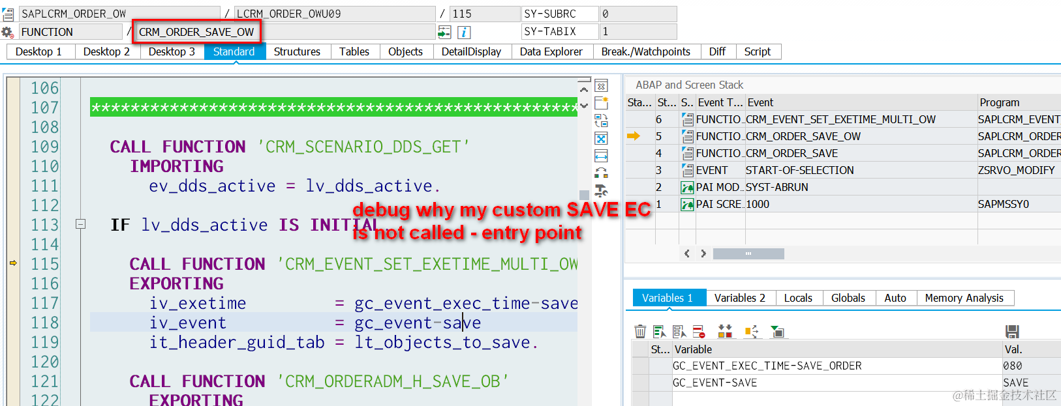Click the editor down chevron scroll button
Image resolution: width=1061 pixels, height=406 pixels.
(x=584, y=105)
